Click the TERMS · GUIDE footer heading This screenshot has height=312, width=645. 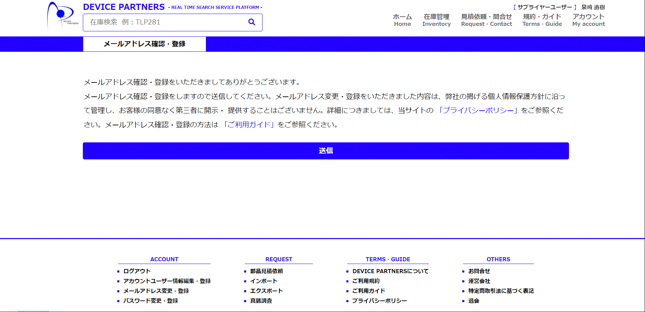[x=388, y=259]
